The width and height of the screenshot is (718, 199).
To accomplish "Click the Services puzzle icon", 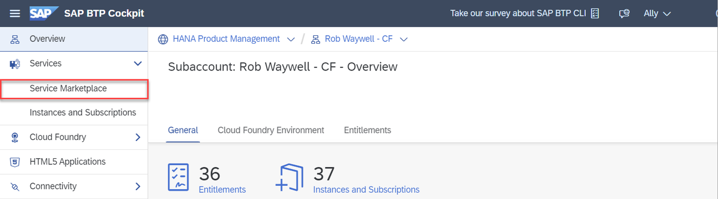I will [15, 64].
